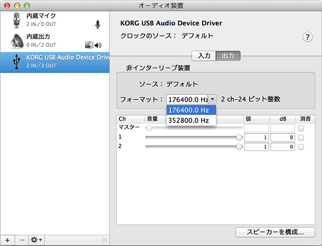The height and width of the screenshot is (246, 322).
Task: Click the default output speaker indicator icon
Action: click(98, 45)
